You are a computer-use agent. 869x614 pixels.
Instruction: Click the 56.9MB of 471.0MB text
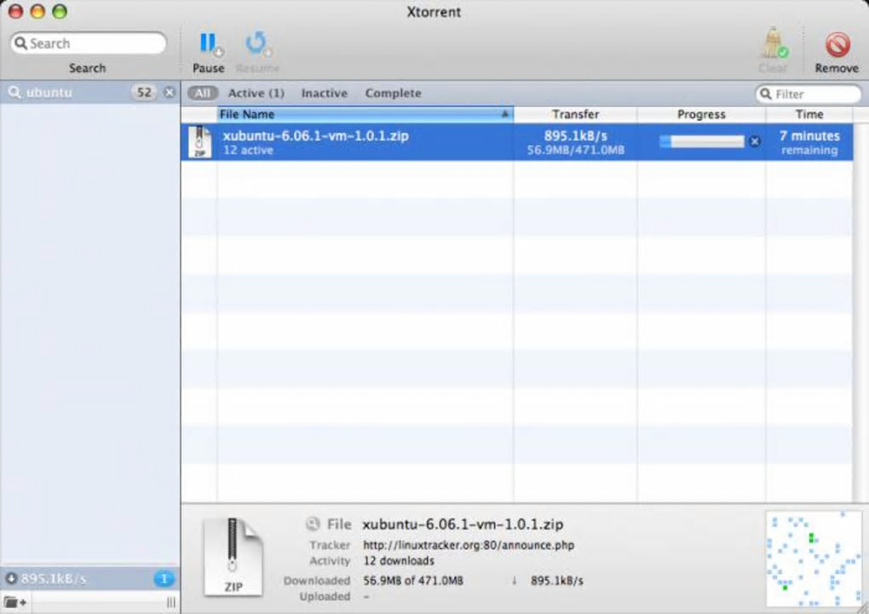(x=413, y=581)
